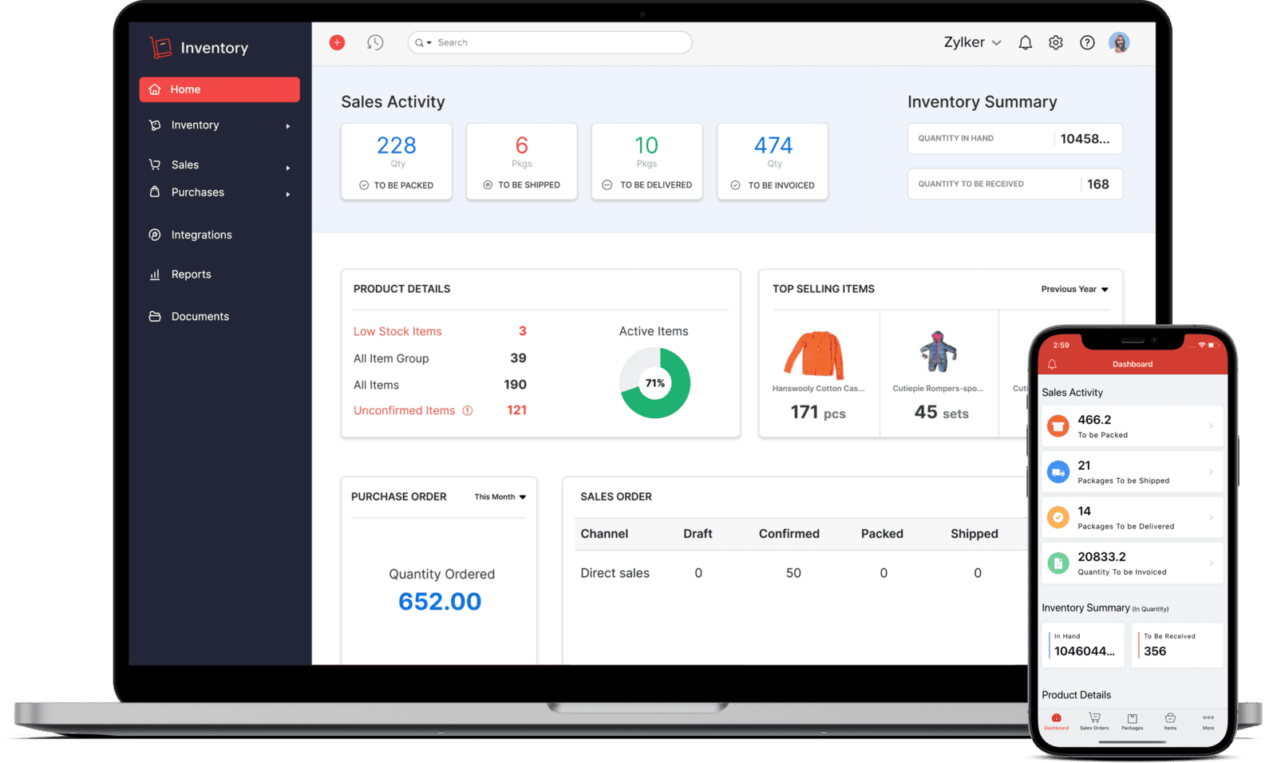Open the To Be Packed card

coord(397,161)
